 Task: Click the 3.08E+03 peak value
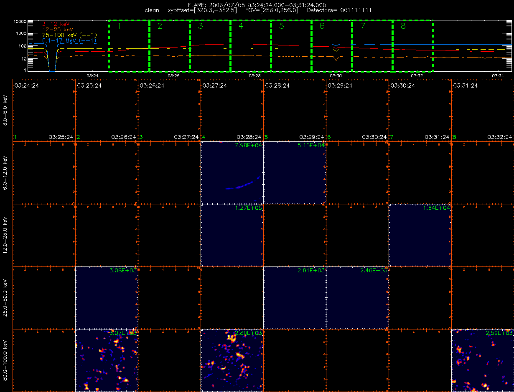pos(123,270)
